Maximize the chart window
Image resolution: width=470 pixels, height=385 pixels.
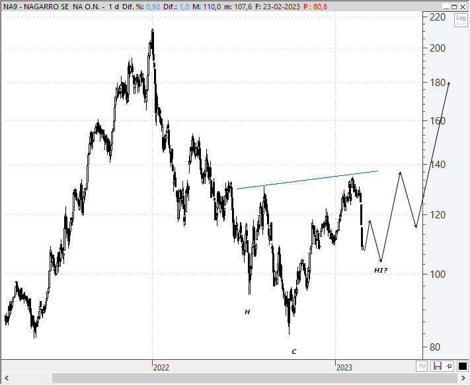tap(454, 7)
